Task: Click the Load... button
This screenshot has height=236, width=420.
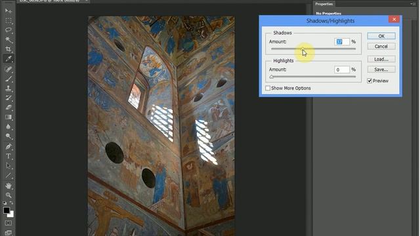Action: click(381, 59)
